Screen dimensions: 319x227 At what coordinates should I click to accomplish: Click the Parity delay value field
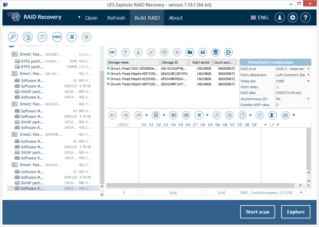click(293, 87)
